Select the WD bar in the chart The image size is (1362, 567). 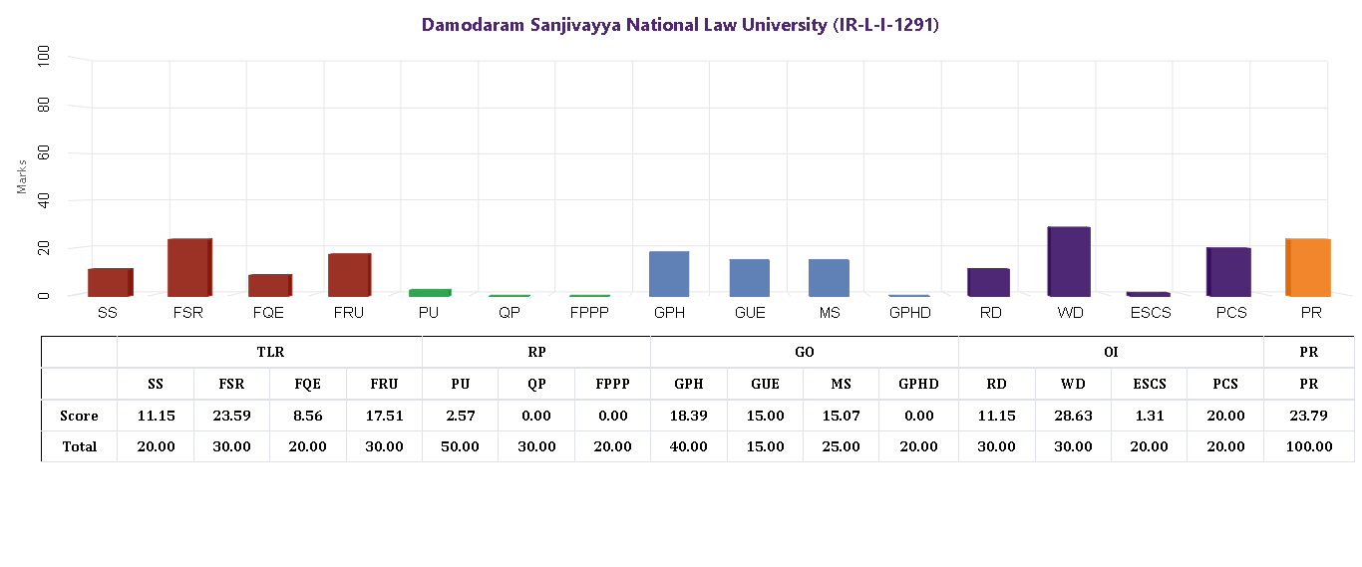[1068, 261]
